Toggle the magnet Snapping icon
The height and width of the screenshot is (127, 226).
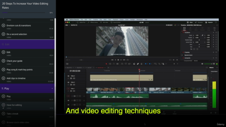(134, 64)
